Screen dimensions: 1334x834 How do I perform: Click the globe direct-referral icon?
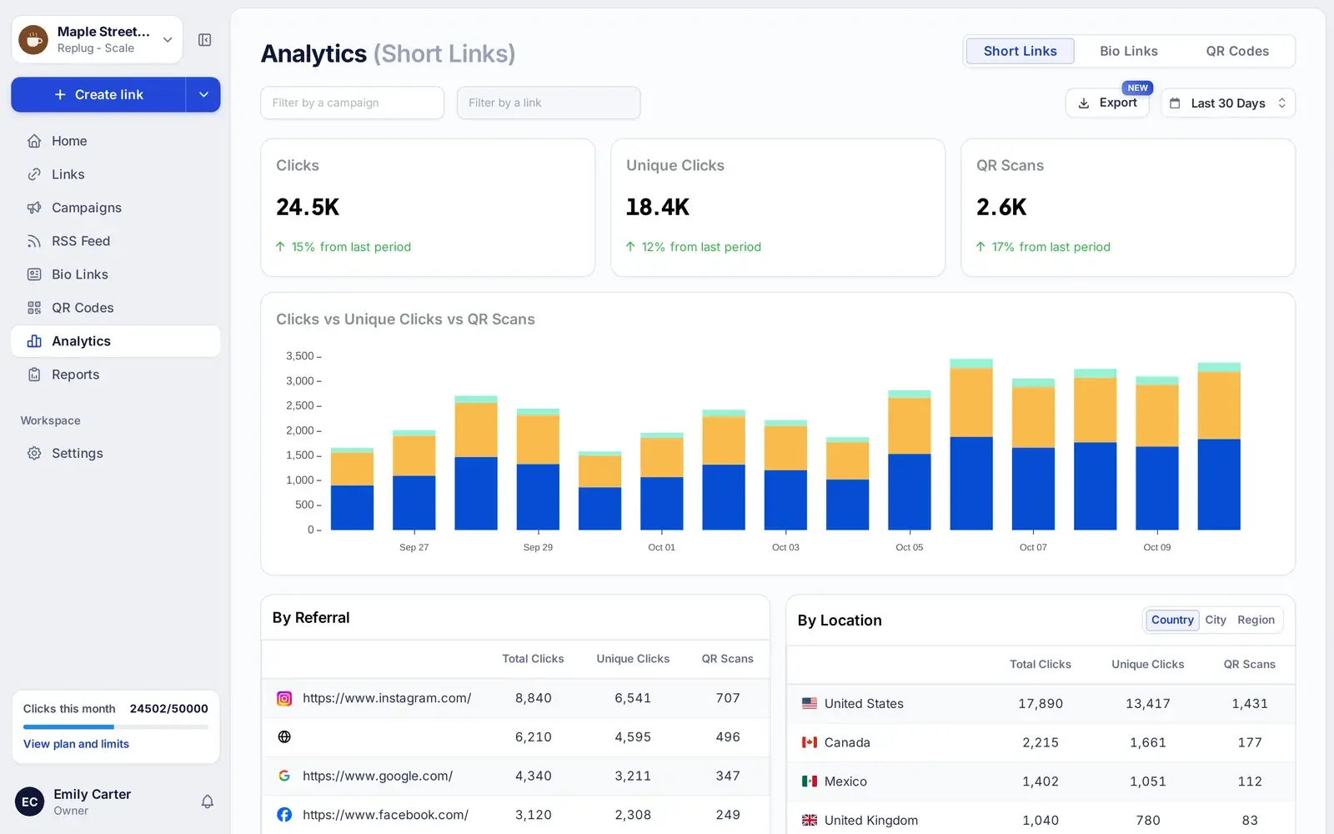click(x=284, y=736)
